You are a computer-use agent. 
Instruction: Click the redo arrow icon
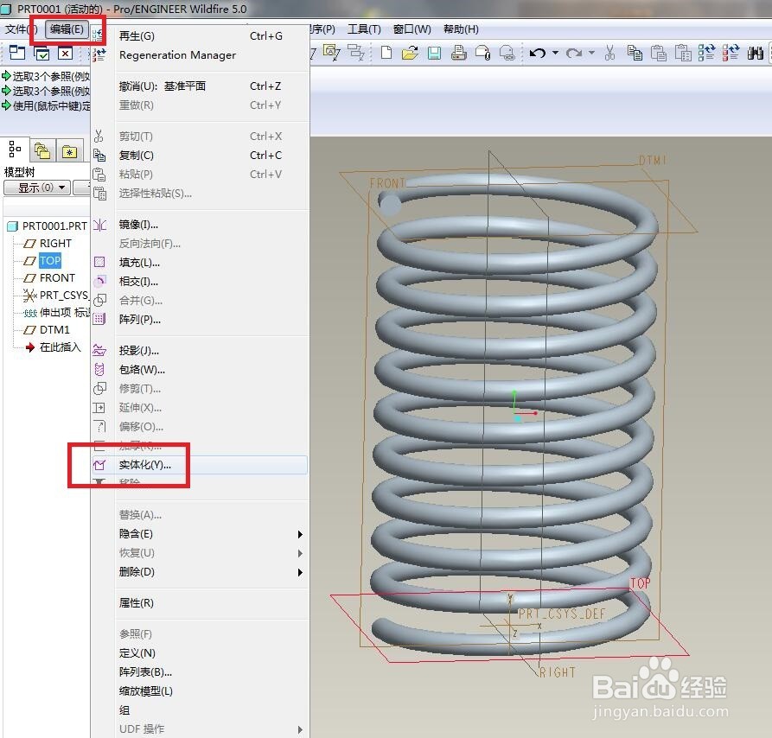pos(574,52)
